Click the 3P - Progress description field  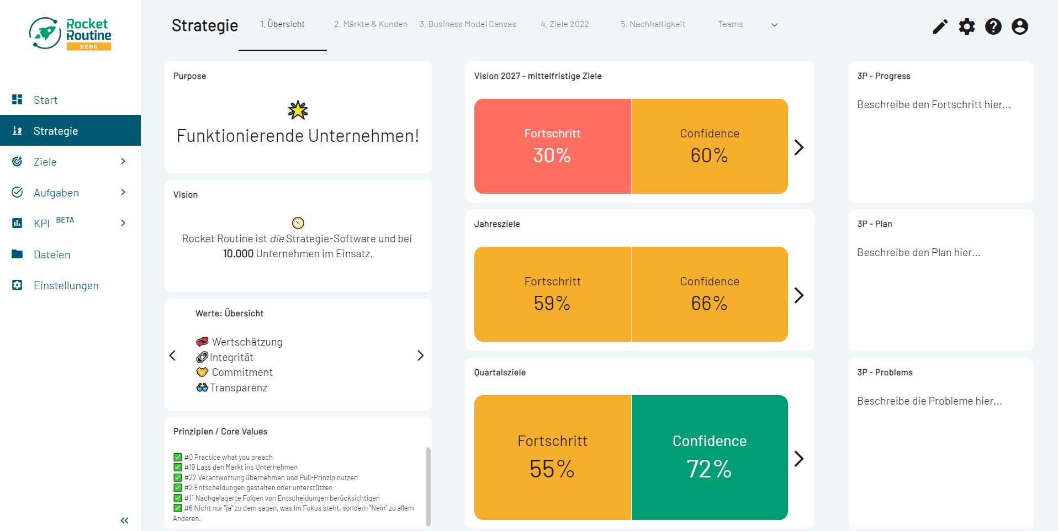pos(934,105)
